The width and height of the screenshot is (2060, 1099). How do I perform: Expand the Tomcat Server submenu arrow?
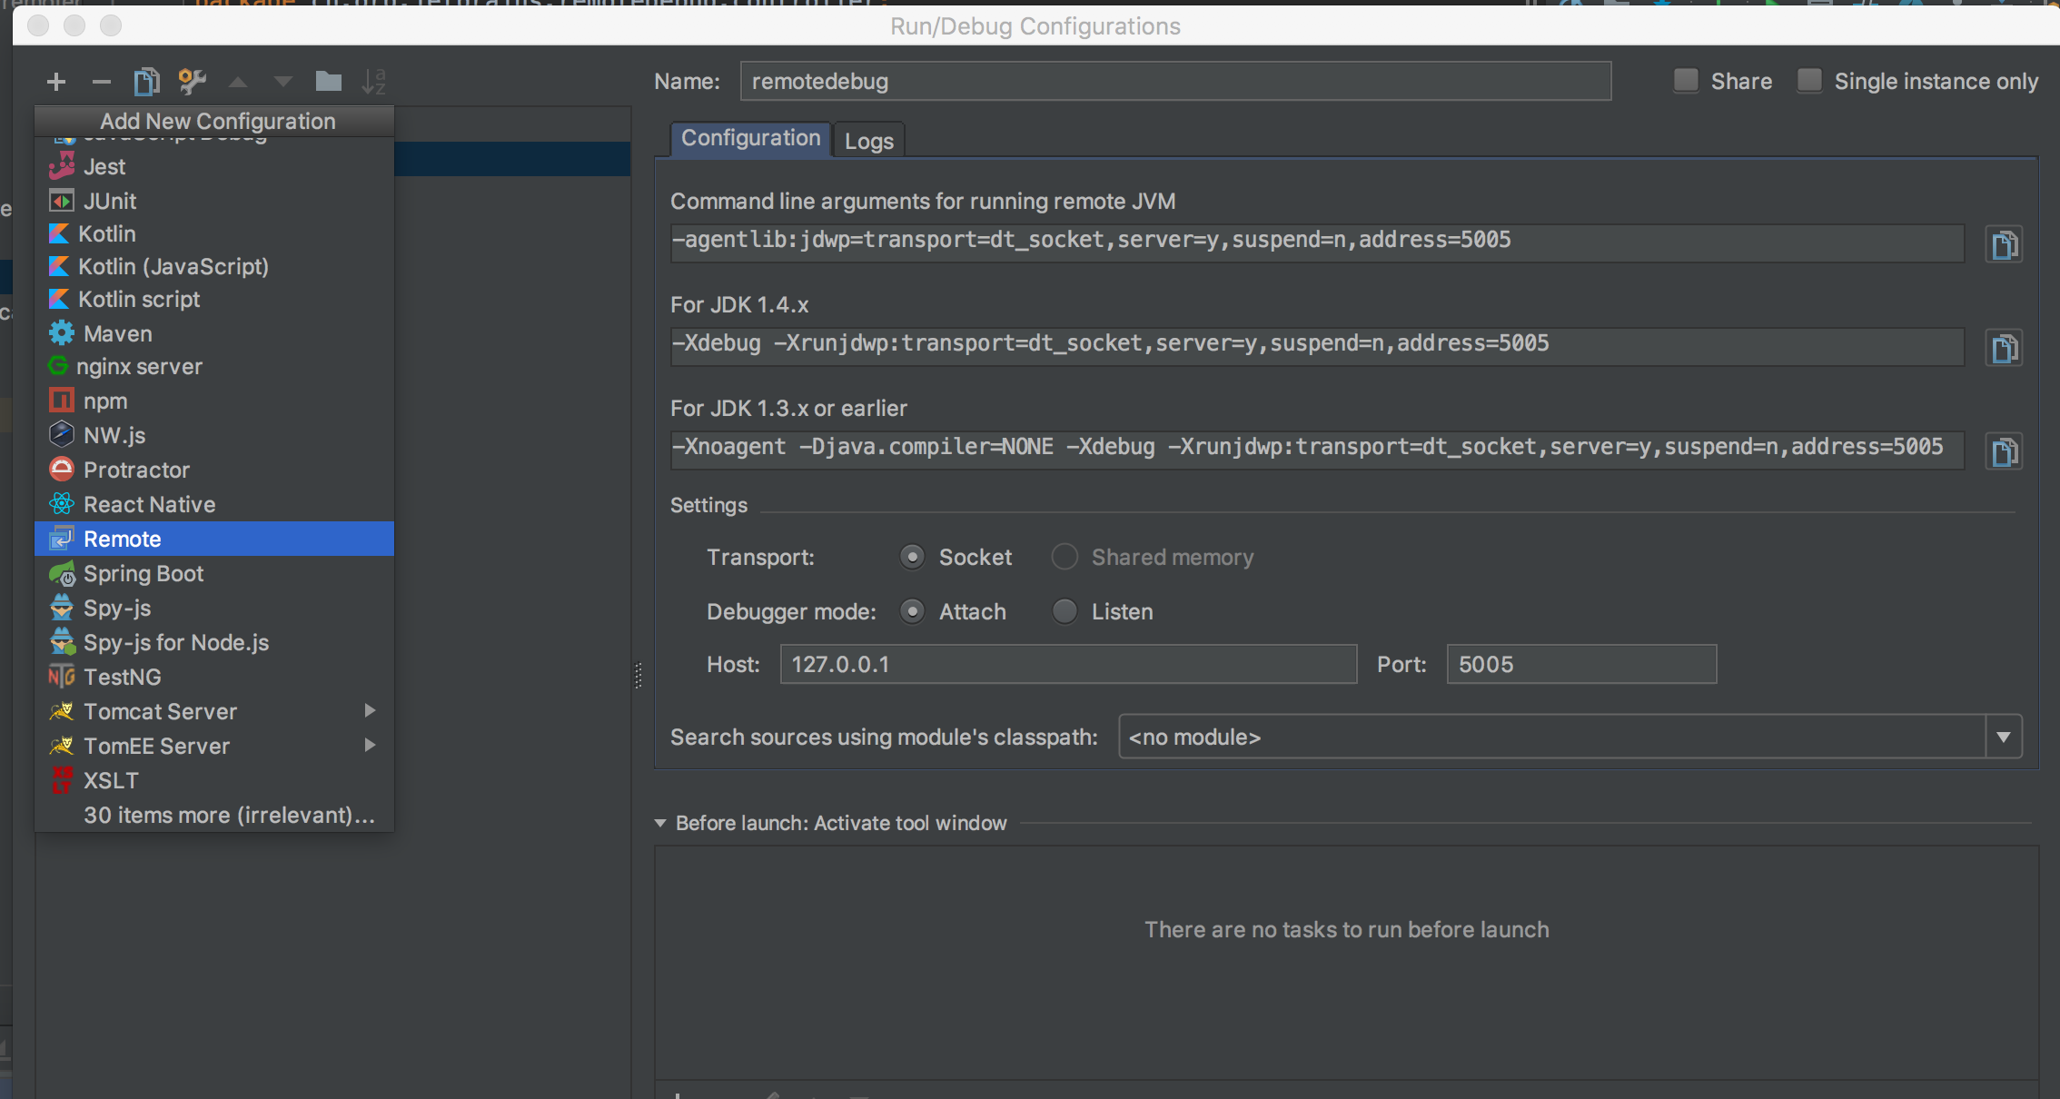370,710
